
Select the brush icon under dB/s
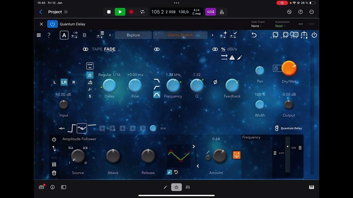point(240,57)
